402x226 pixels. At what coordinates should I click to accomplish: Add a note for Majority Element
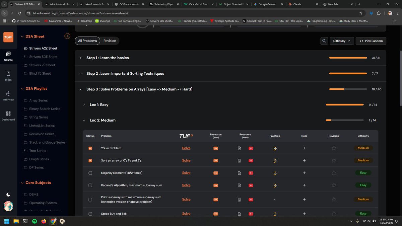coord(304,173)
